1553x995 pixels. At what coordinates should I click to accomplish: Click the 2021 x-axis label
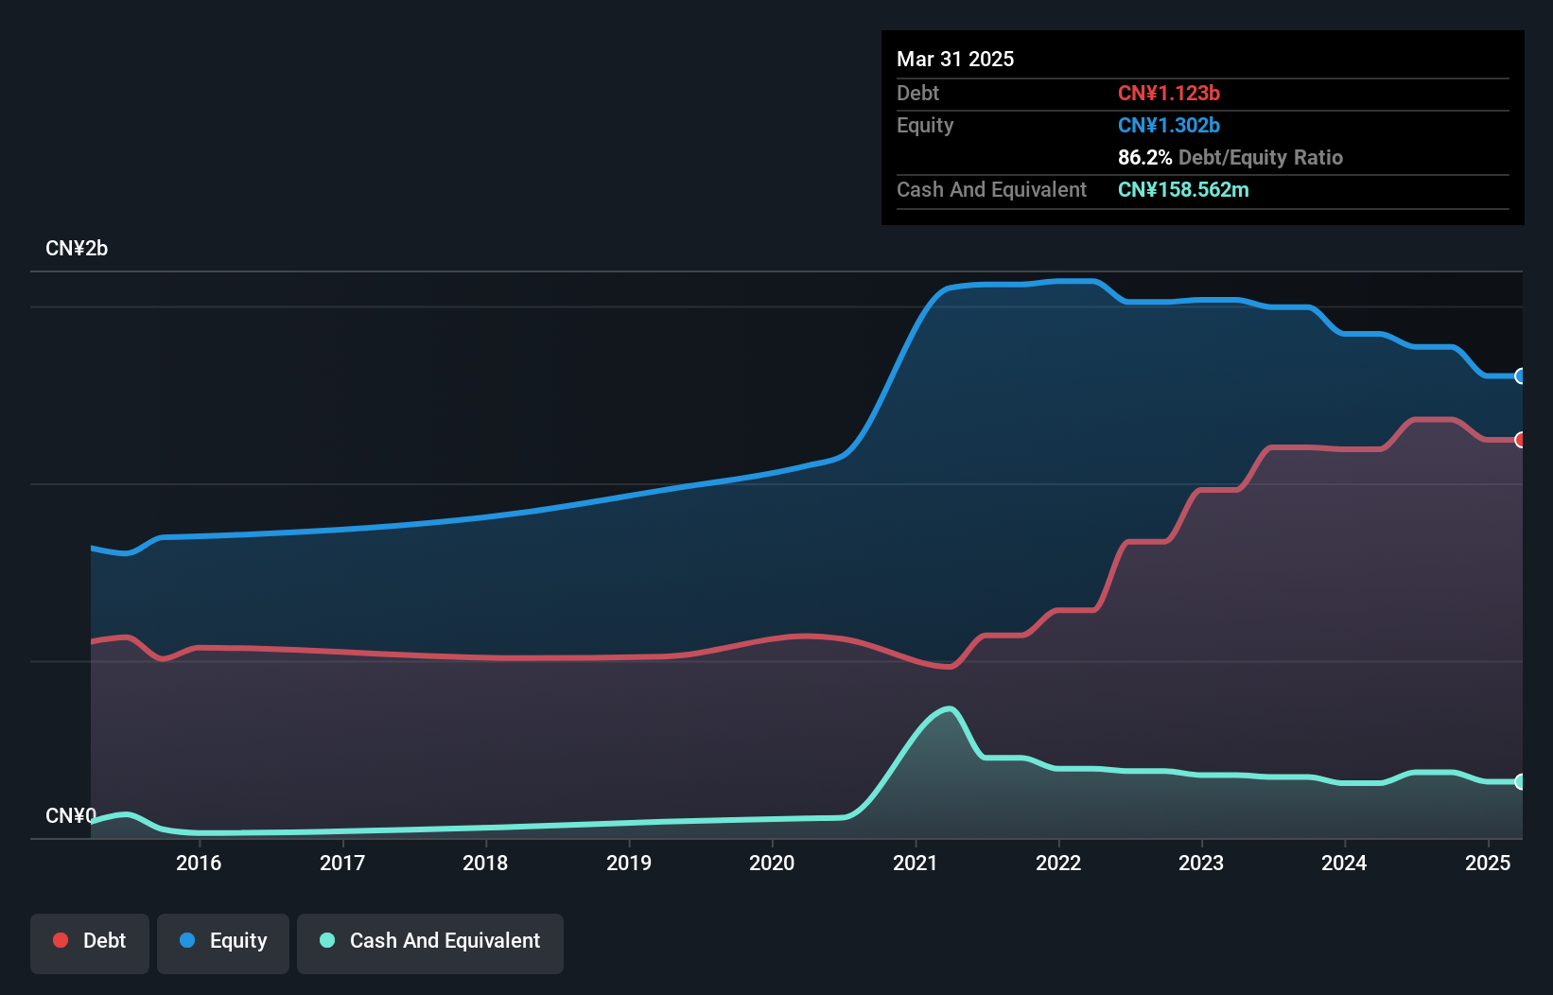tap(916, 863)
